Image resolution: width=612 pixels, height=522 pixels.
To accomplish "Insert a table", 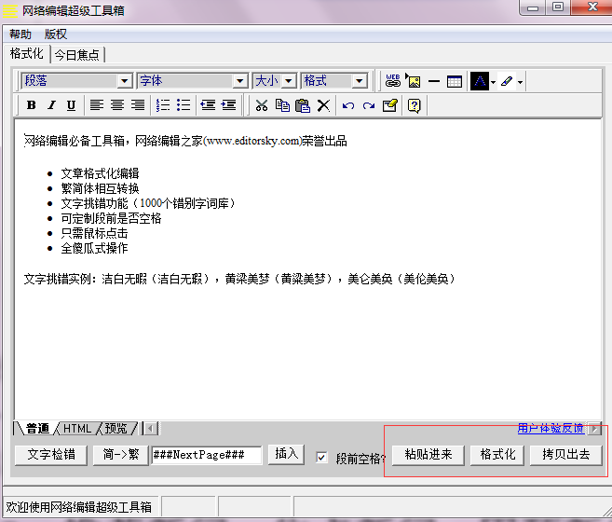I will 455,81.
